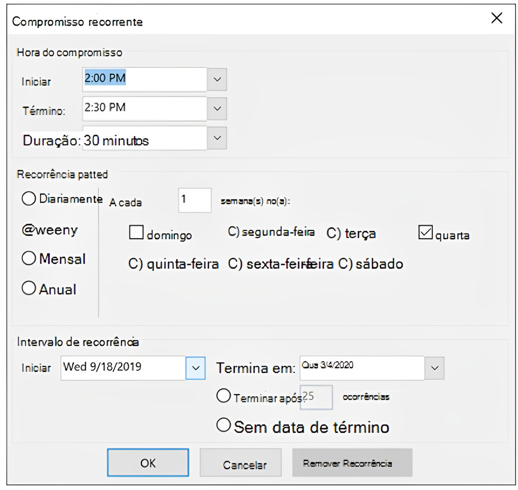Toggle the quinta-feira day option

135,264
